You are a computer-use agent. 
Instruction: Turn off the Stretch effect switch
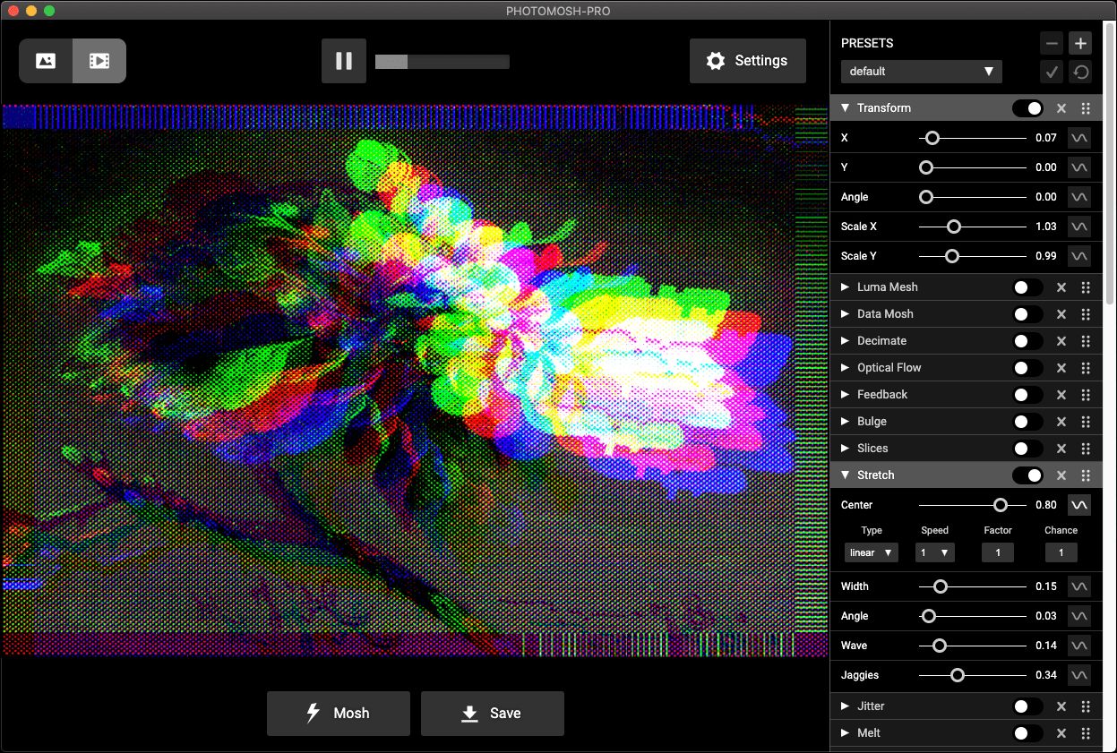1027,475
